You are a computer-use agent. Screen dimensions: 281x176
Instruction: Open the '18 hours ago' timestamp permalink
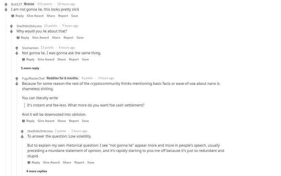point(66,4)
